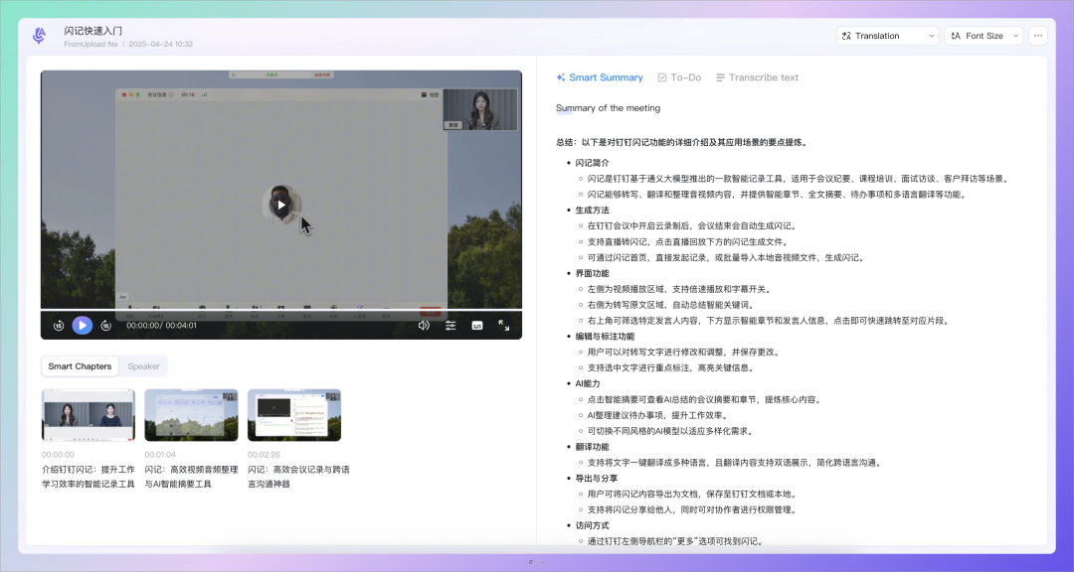Skip forward 15 seconds in the video
1074x572 pixels.
[106, 325]
